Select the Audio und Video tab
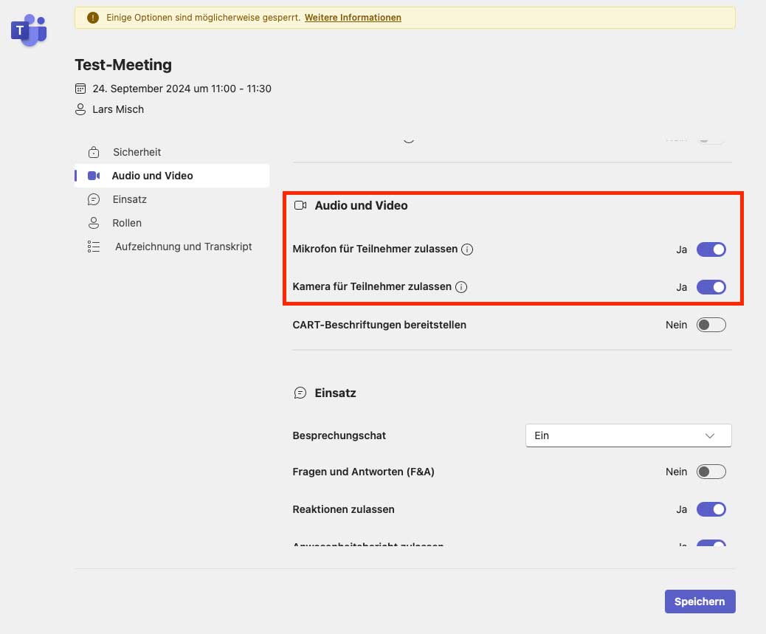 [172, 176]
